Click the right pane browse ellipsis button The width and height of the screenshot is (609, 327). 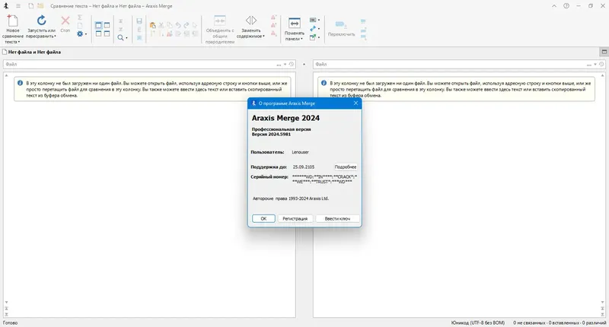(x=588, y=65)
